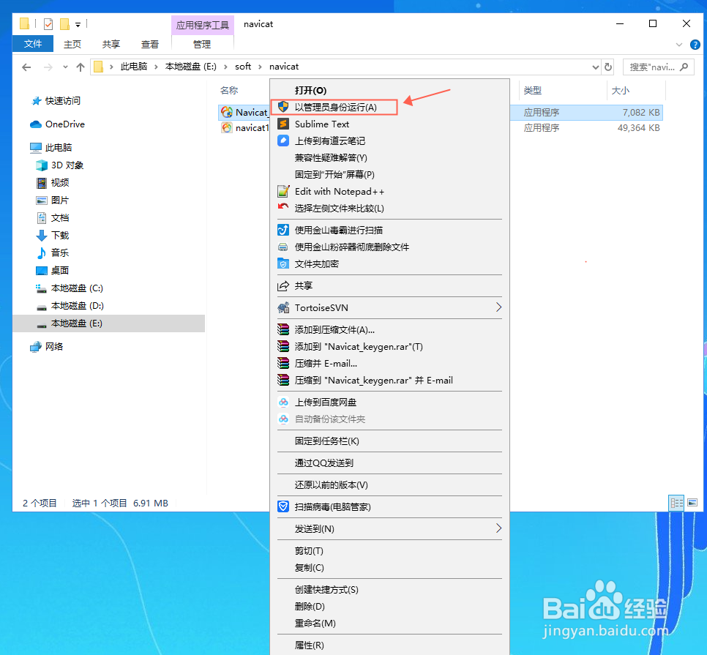Open the 主页 ribbon tab
707x655 pixels.
[72, 44]
